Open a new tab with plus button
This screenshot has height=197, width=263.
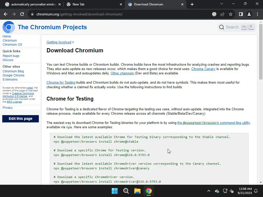192,4
